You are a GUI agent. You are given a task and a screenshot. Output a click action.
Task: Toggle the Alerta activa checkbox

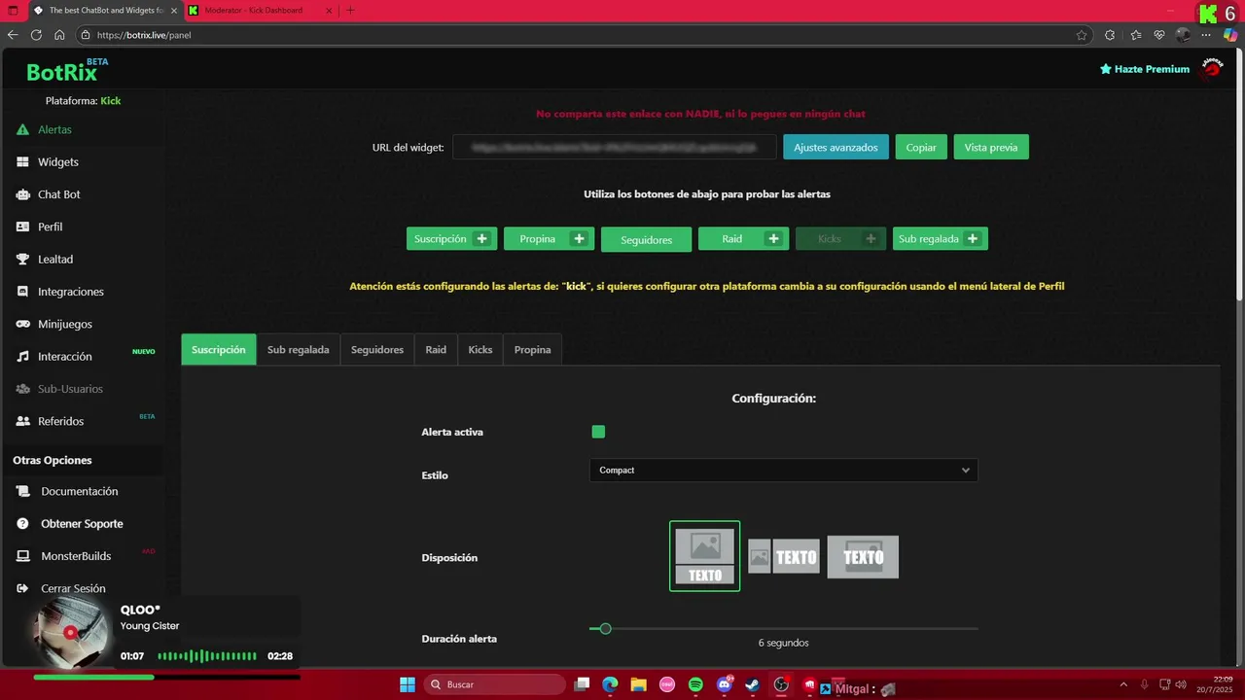[x=598, y=432]
